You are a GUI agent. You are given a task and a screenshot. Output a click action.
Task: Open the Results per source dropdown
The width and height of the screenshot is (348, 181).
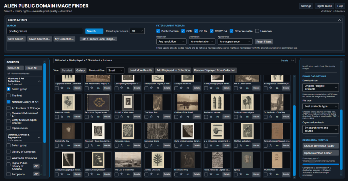137,31
